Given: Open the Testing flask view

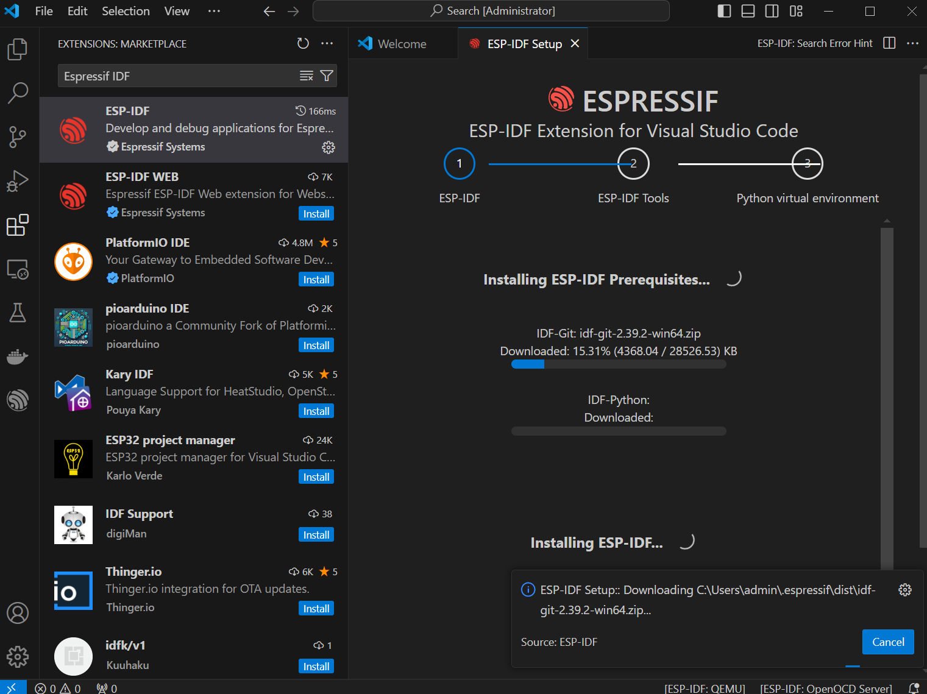Looking at the screenshot, I should (18, 313).
